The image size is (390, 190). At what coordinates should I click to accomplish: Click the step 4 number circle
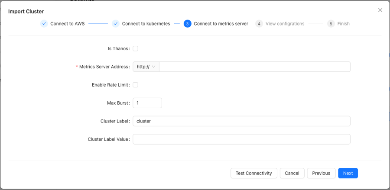[x=259, y=24]
